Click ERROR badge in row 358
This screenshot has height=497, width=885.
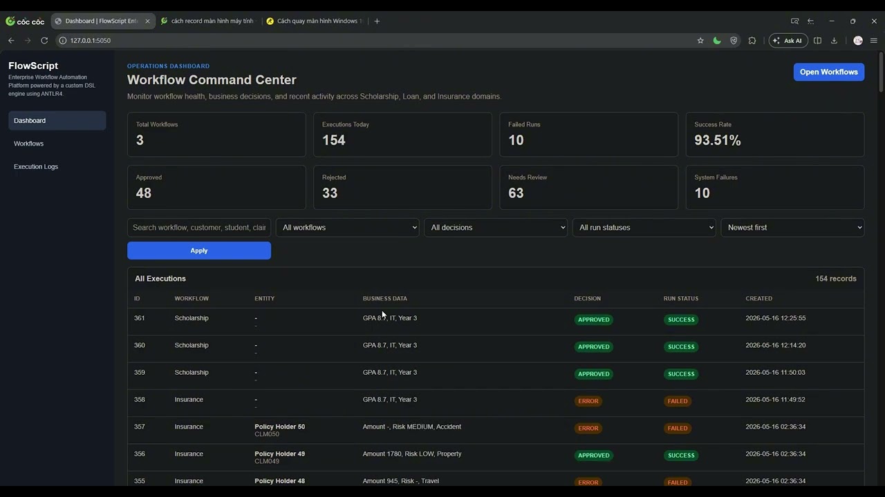point(588,401)
